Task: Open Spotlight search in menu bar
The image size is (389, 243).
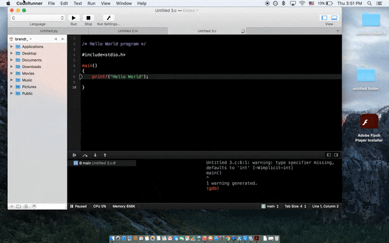Action: 370,3
